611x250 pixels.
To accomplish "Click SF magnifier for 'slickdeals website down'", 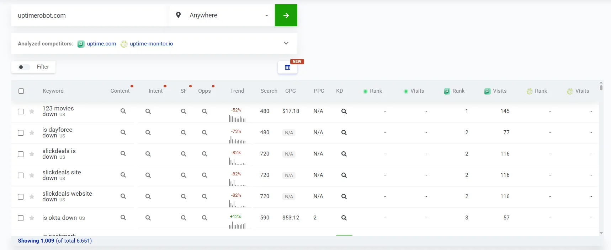I will point(184,196).
